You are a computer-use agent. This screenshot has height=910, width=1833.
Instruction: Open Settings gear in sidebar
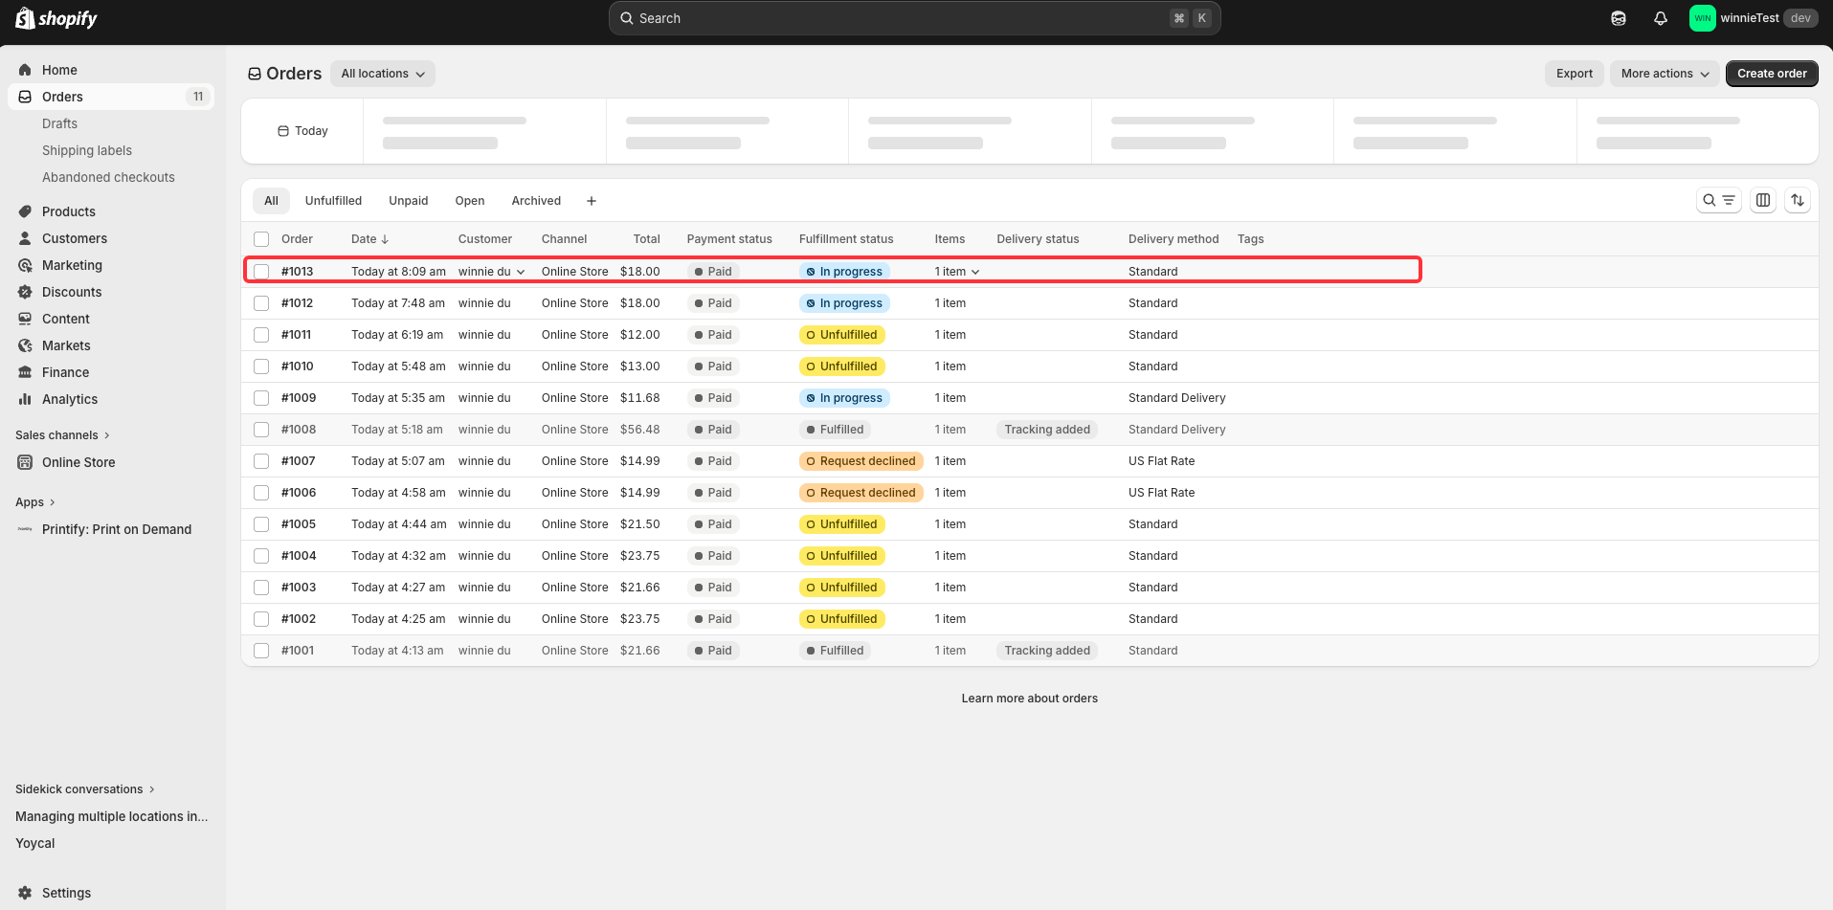[66, 893]
